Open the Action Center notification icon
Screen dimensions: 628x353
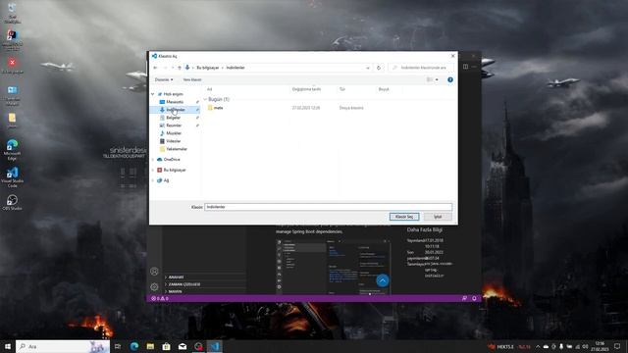coord(617,346)
